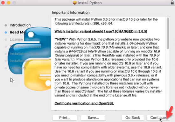Click the Python logo graphic

click(x=29, y=59)
